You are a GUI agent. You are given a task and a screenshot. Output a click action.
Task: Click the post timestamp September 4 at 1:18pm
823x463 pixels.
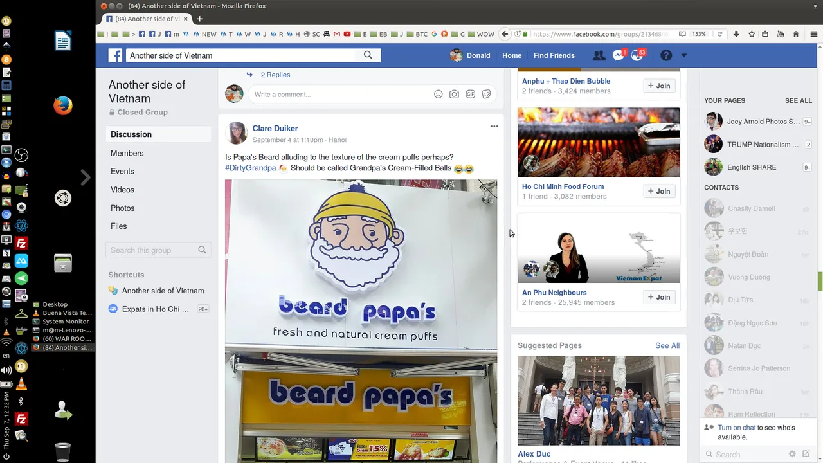pyautogui.click(x=287, y=140)
